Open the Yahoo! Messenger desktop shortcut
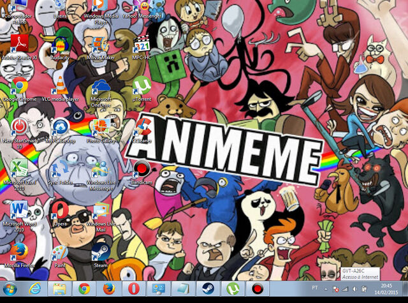This screenshot has height=303, width=408. click(x=142, y=8)
